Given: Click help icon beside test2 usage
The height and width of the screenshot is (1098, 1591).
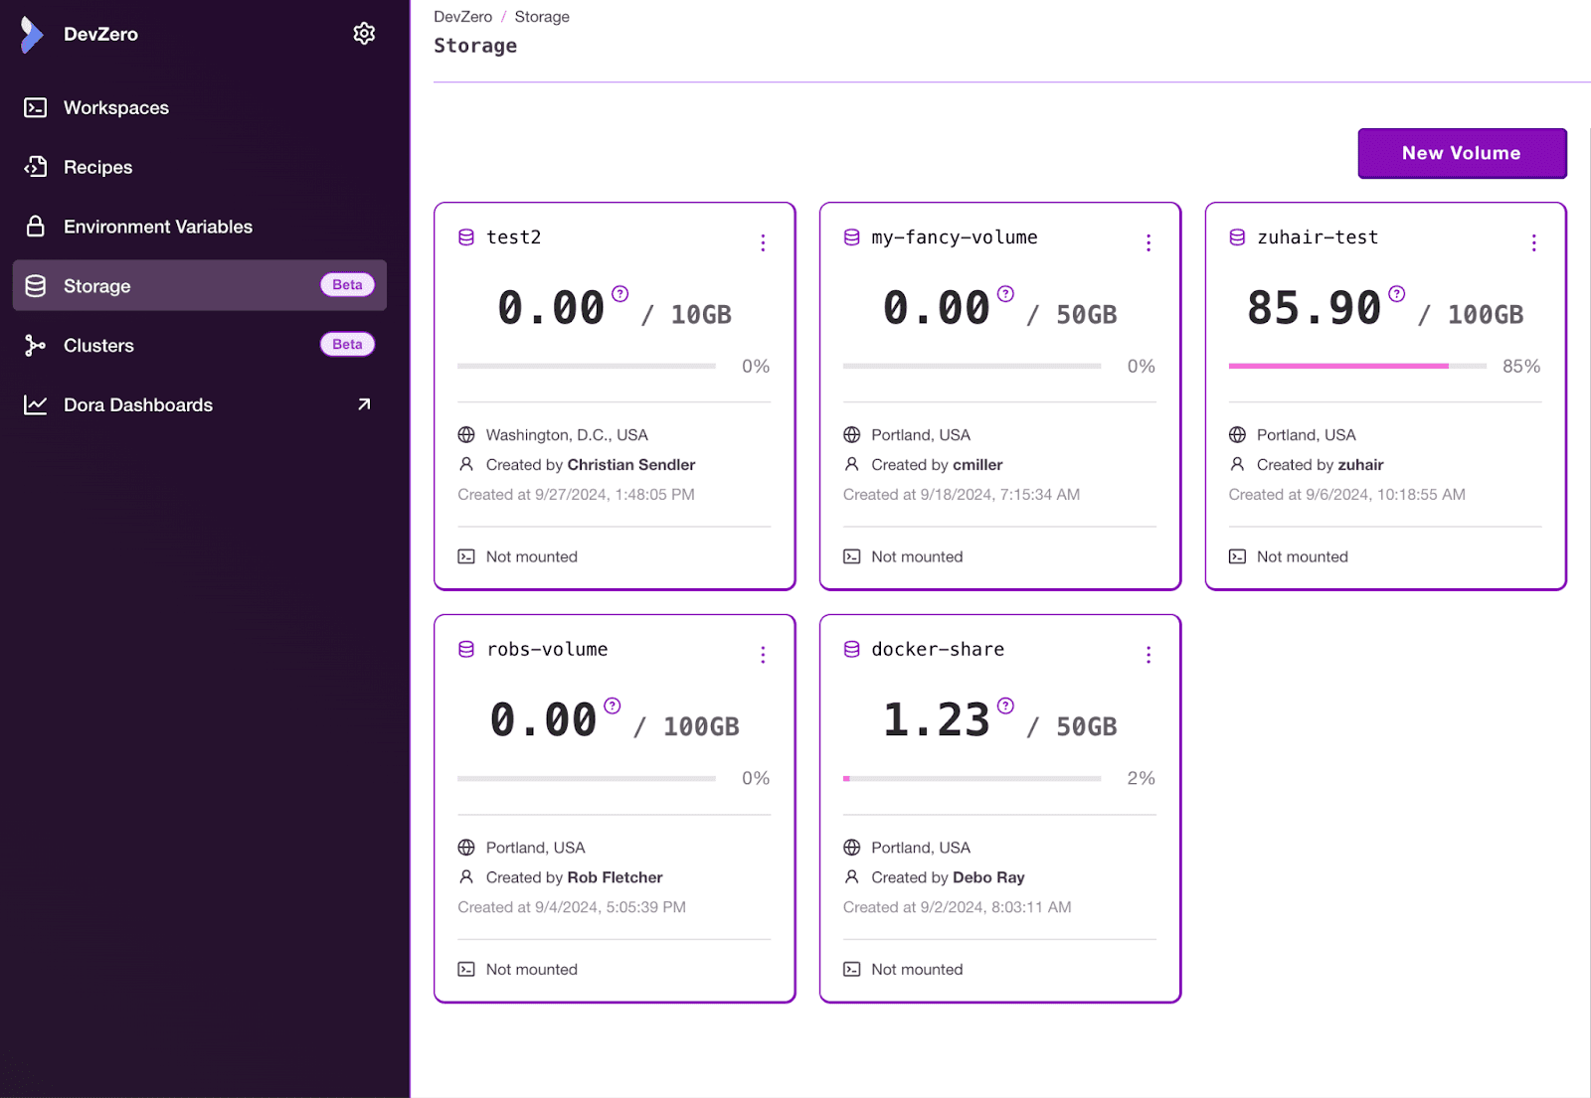Looking at the screenshot, I should point(620,294).
